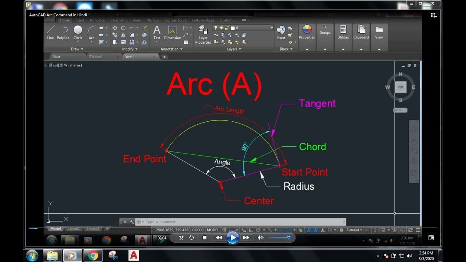
Task: Click the Windows Start button
Action: click(x=32, y=255)
